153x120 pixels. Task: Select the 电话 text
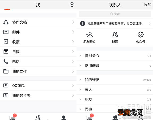coord(16,62)
